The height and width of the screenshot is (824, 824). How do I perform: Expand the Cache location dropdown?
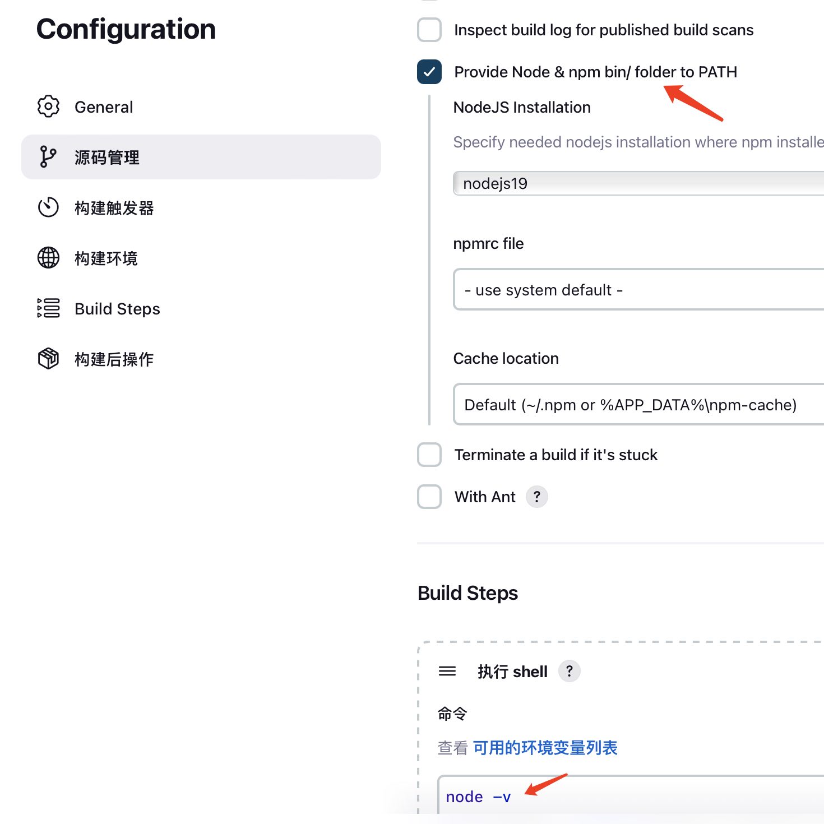pos(638,405)
